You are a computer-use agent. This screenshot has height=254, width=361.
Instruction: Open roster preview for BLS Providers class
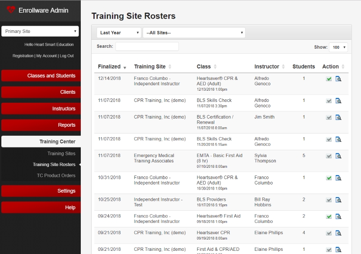(x=338, y=200)
